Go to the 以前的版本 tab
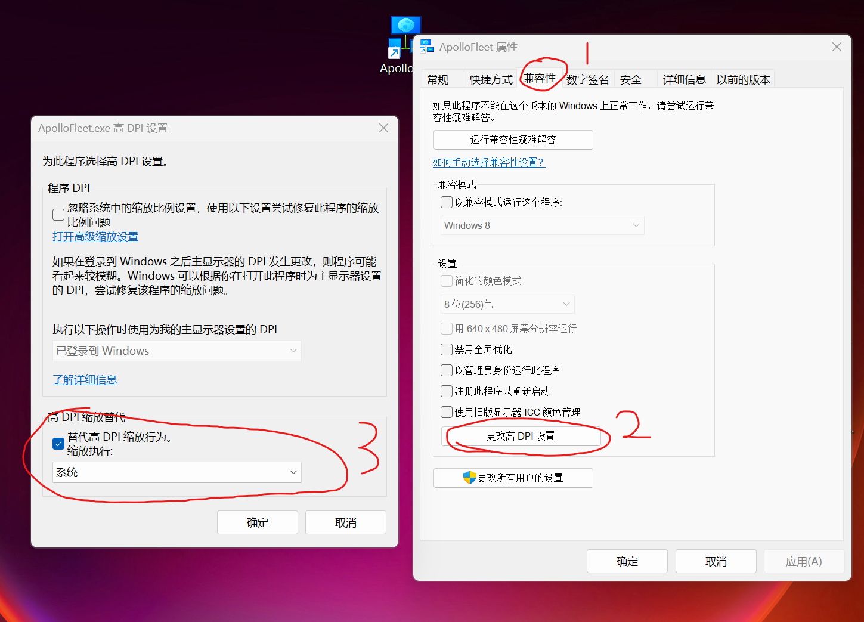This screenshot has height=622, width=864. click(743, 79)
